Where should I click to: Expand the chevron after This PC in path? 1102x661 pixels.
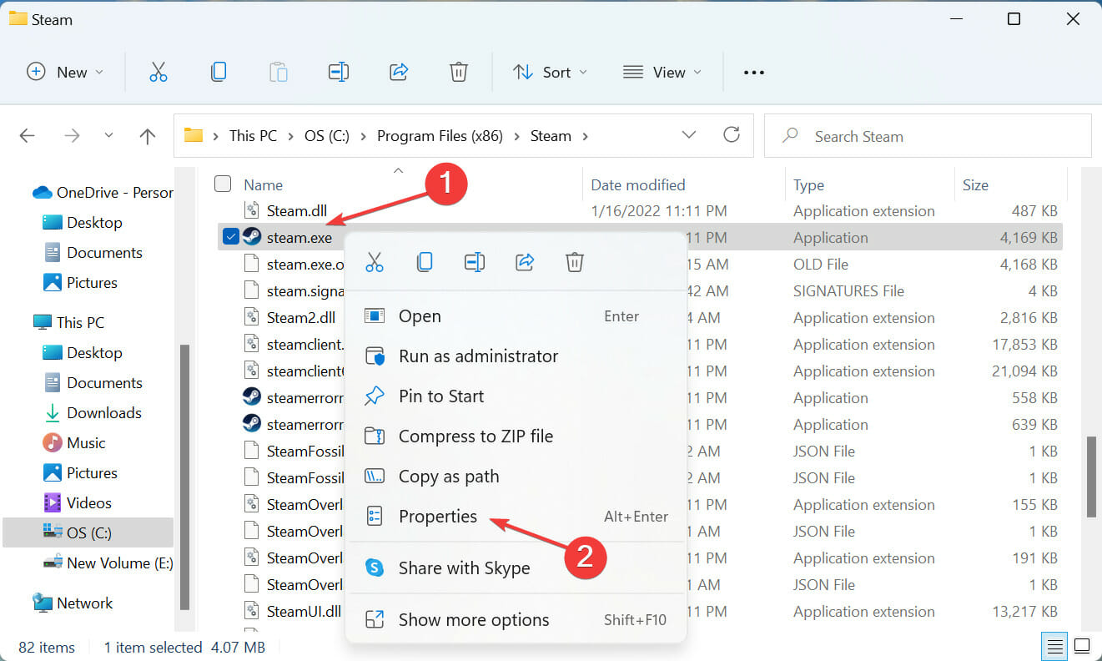click(x=290, y=135)
